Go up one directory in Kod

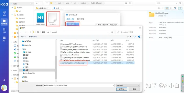click(47, 3)
